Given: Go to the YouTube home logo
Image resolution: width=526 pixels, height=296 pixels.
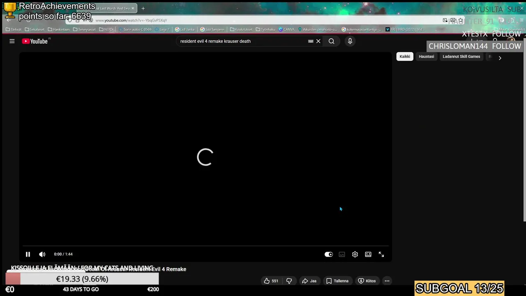Looking at the screenshot, I should [x=35, y=41].
